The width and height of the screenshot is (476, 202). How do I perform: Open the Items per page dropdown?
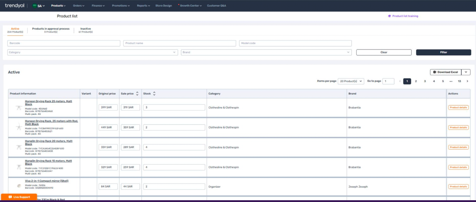[x=351, y=81]
